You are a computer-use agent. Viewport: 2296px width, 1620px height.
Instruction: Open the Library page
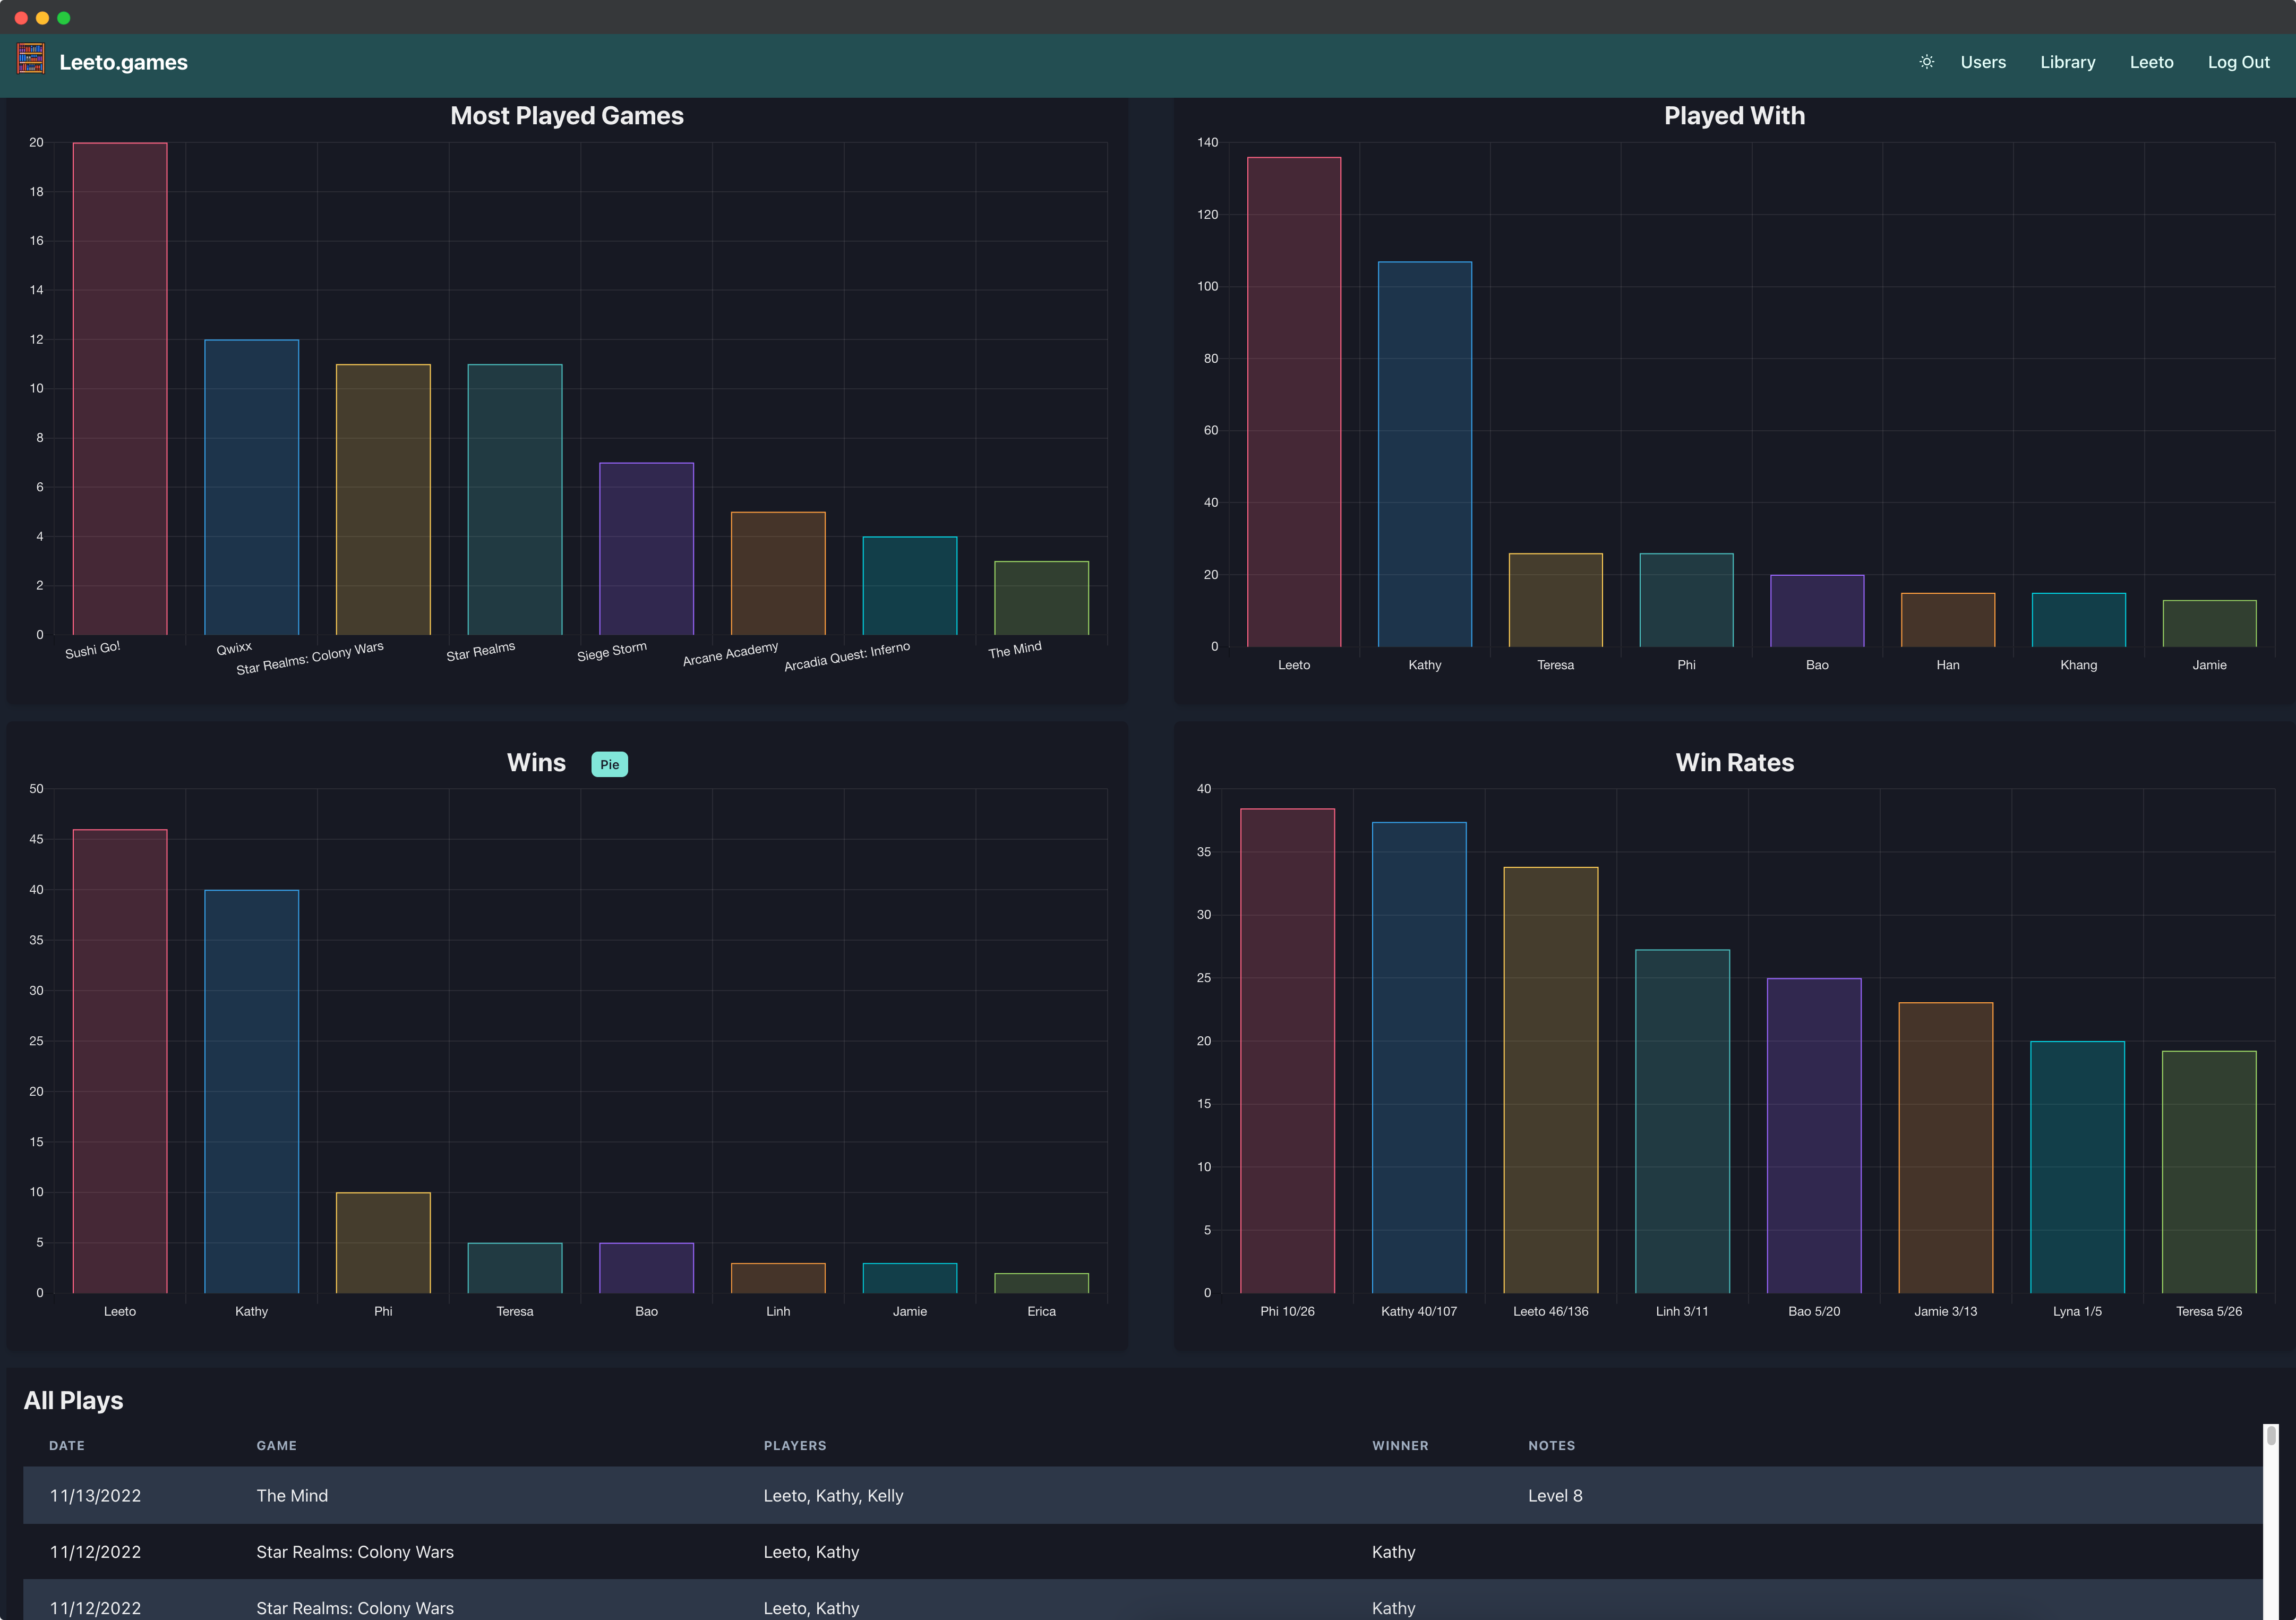(2067, 62)
